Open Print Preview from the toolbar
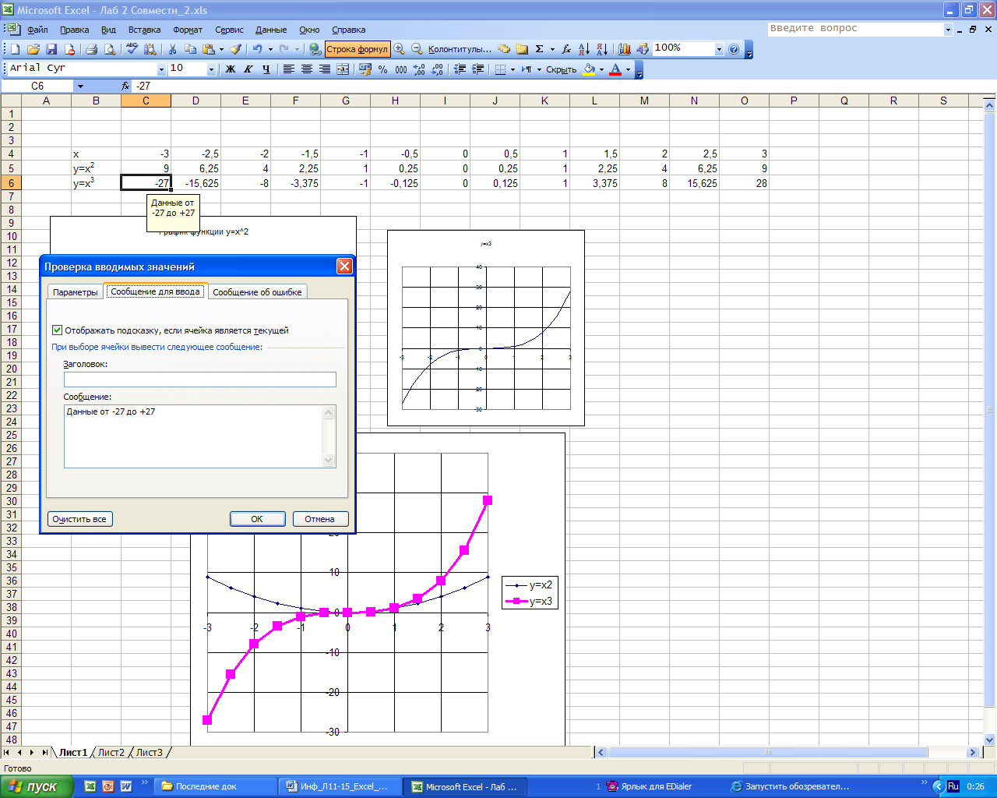 (x=110, y=49)
